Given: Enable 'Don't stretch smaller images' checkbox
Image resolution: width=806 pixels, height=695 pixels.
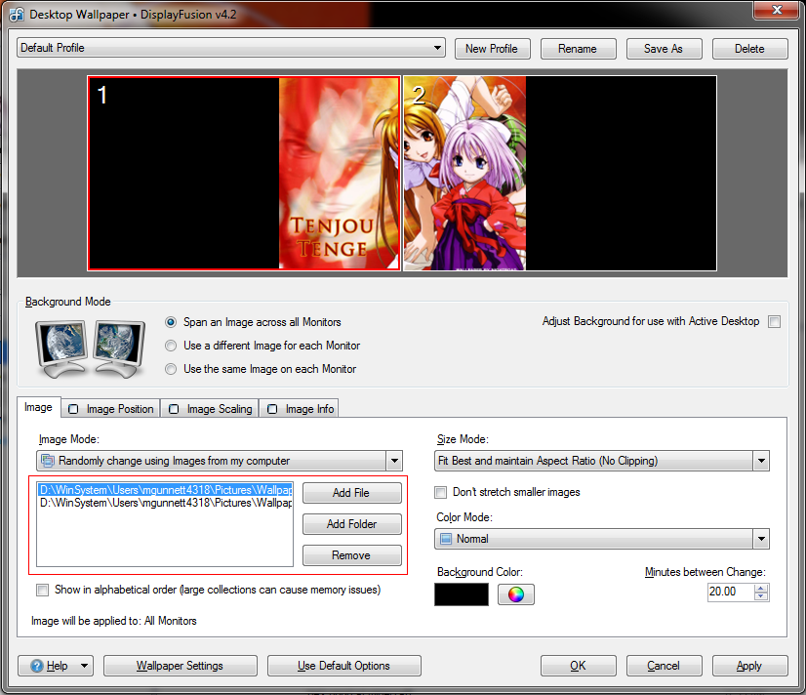Looking at the screenshot, I should (x=441, y=492).
